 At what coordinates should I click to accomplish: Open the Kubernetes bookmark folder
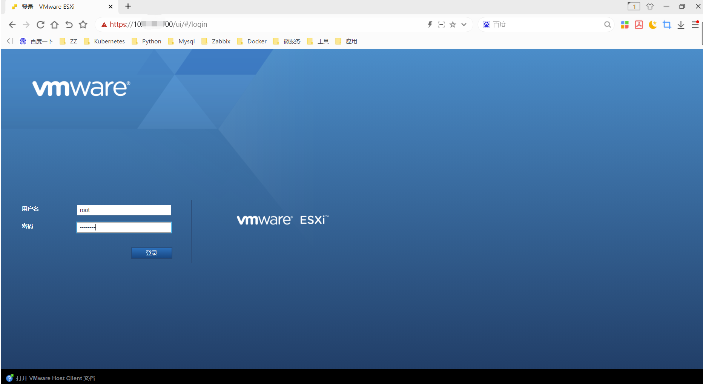coord(104,41)
